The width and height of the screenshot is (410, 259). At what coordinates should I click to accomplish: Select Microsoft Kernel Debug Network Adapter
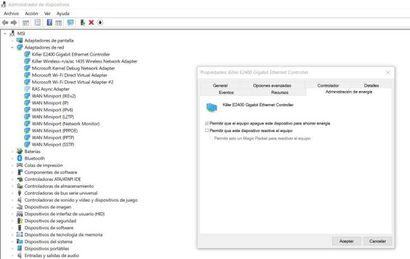(x=73, y=68)
